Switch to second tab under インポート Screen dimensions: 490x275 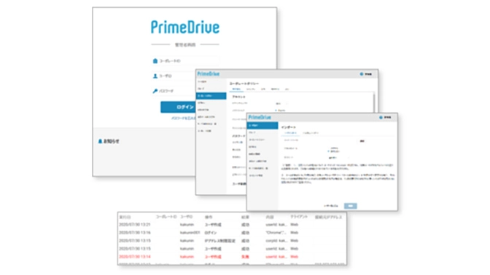tap(311, 133)
